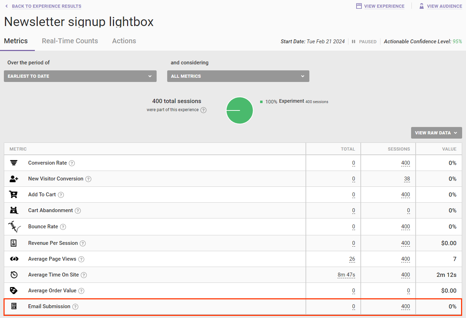Screen dimensions: 466x318
Task: Click the Add To Cart sessions value 400
Action: (x=405, y=195)
